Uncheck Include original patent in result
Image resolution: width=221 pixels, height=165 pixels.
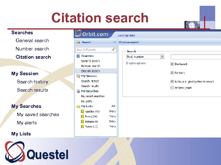point(172,81)
